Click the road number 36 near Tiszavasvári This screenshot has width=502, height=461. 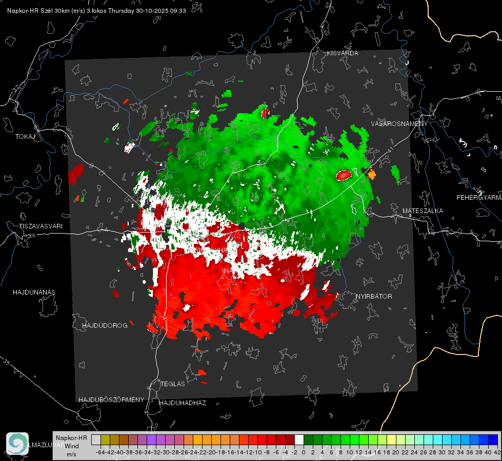[x=32, y=236]
